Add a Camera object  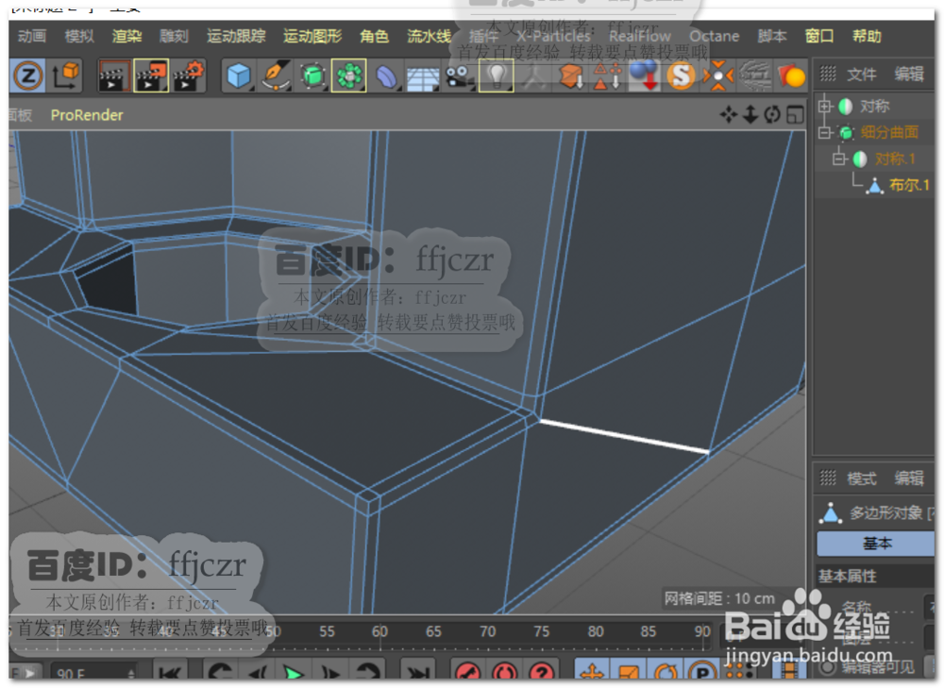(x=460, y=77)
